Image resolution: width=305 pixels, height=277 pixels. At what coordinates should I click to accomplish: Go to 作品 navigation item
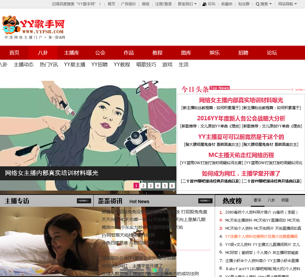pos(129,53)
